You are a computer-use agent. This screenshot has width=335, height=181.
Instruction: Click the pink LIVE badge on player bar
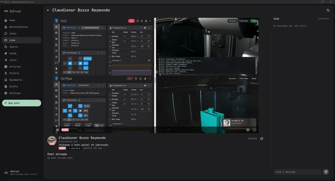click(65, 130)
